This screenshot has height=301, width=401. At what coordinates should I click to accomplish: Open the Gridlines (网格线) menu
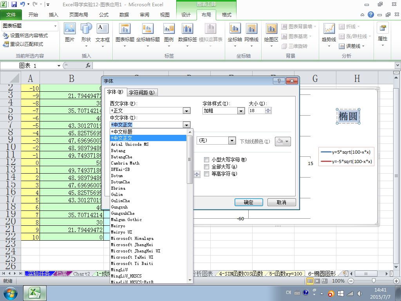(x=251, y=35)
